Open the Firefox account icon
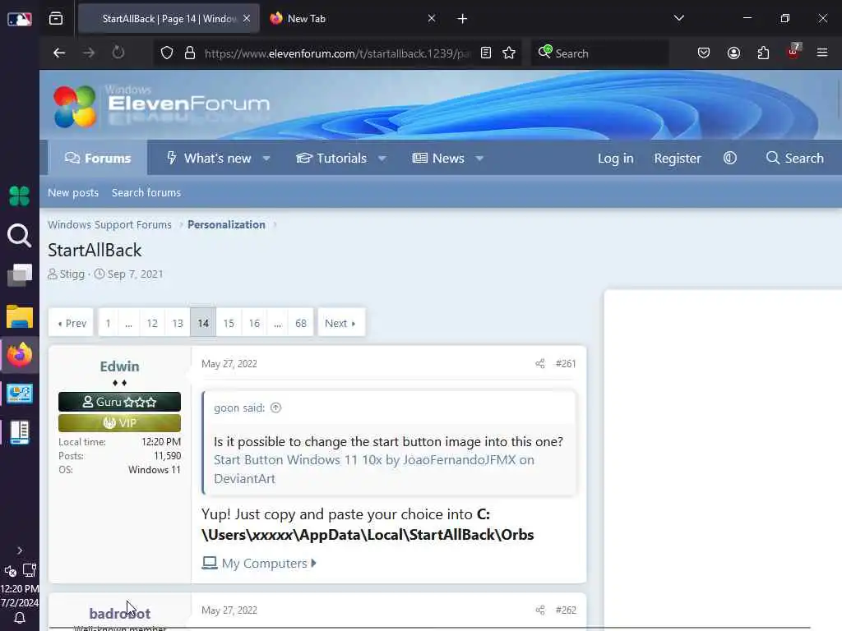The width and height of the screenshot is (842, 631). (x=733, y=53)
